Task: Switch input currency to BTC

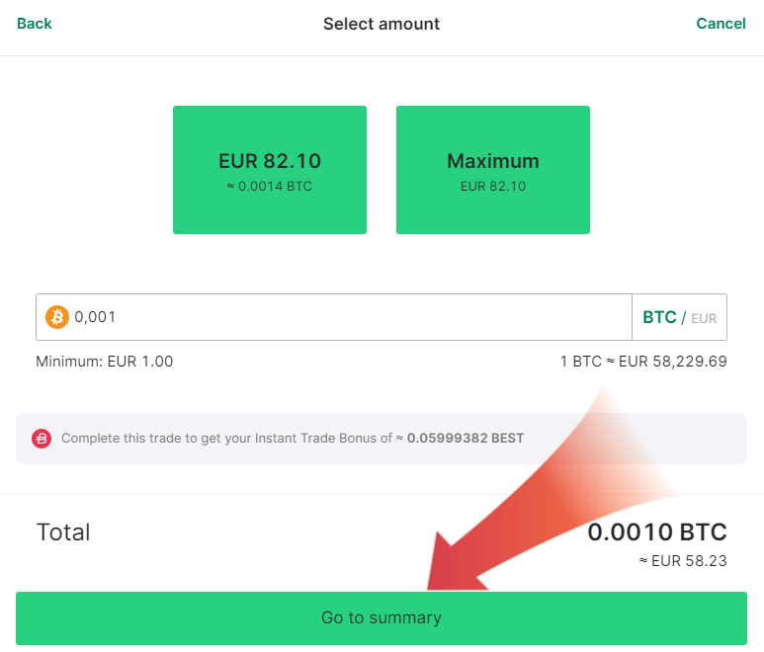Action: (x=659, y=317)
